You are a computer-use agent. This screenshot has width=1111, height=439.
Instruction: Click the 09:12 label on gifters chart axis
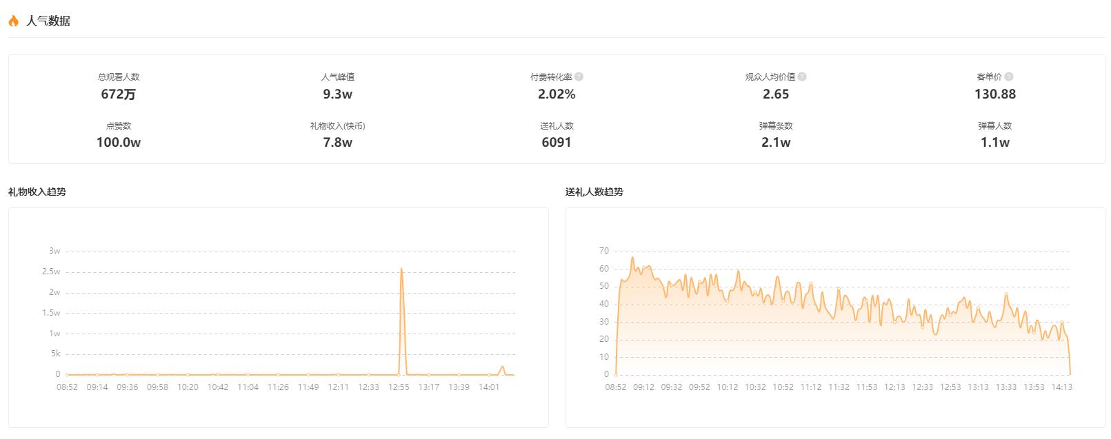click(643, 387)
